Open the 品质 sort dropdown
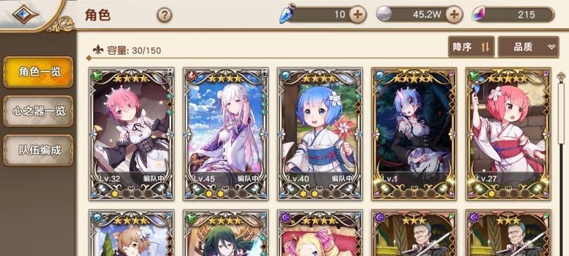 pyautogui.click(x=528, y=47)
